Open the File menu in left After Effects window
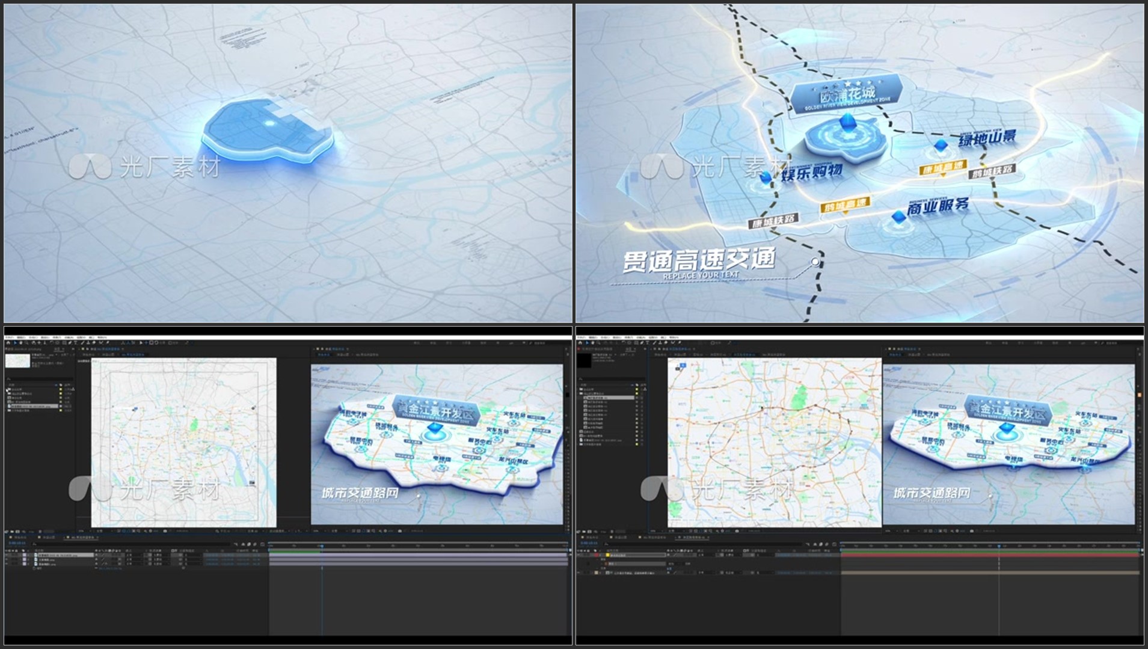The image size is (1148, 649). 9,337
